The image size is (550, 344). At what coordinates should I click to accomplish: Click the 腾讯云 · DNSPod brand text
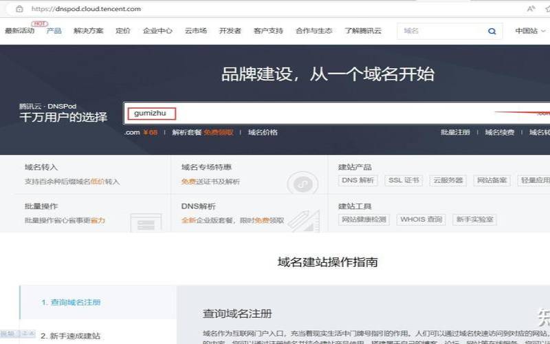click(x=47, y=107)
